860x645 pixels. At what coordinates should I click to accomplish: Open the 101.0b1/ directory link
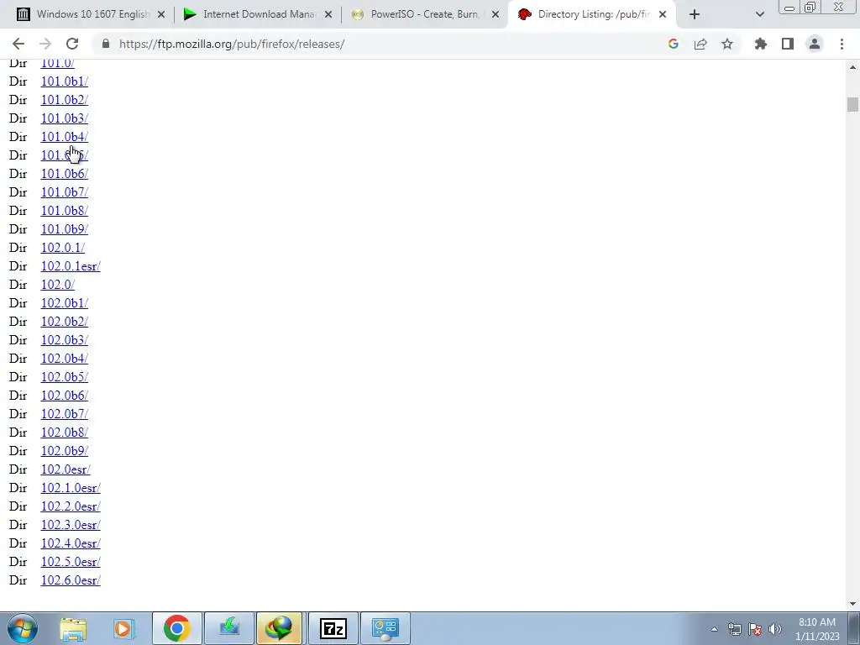point(64,81)
